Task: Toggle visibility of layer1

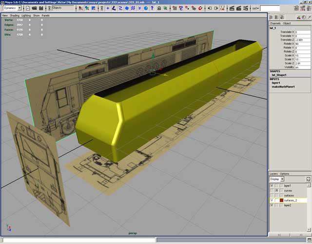Action: point(272,186)
